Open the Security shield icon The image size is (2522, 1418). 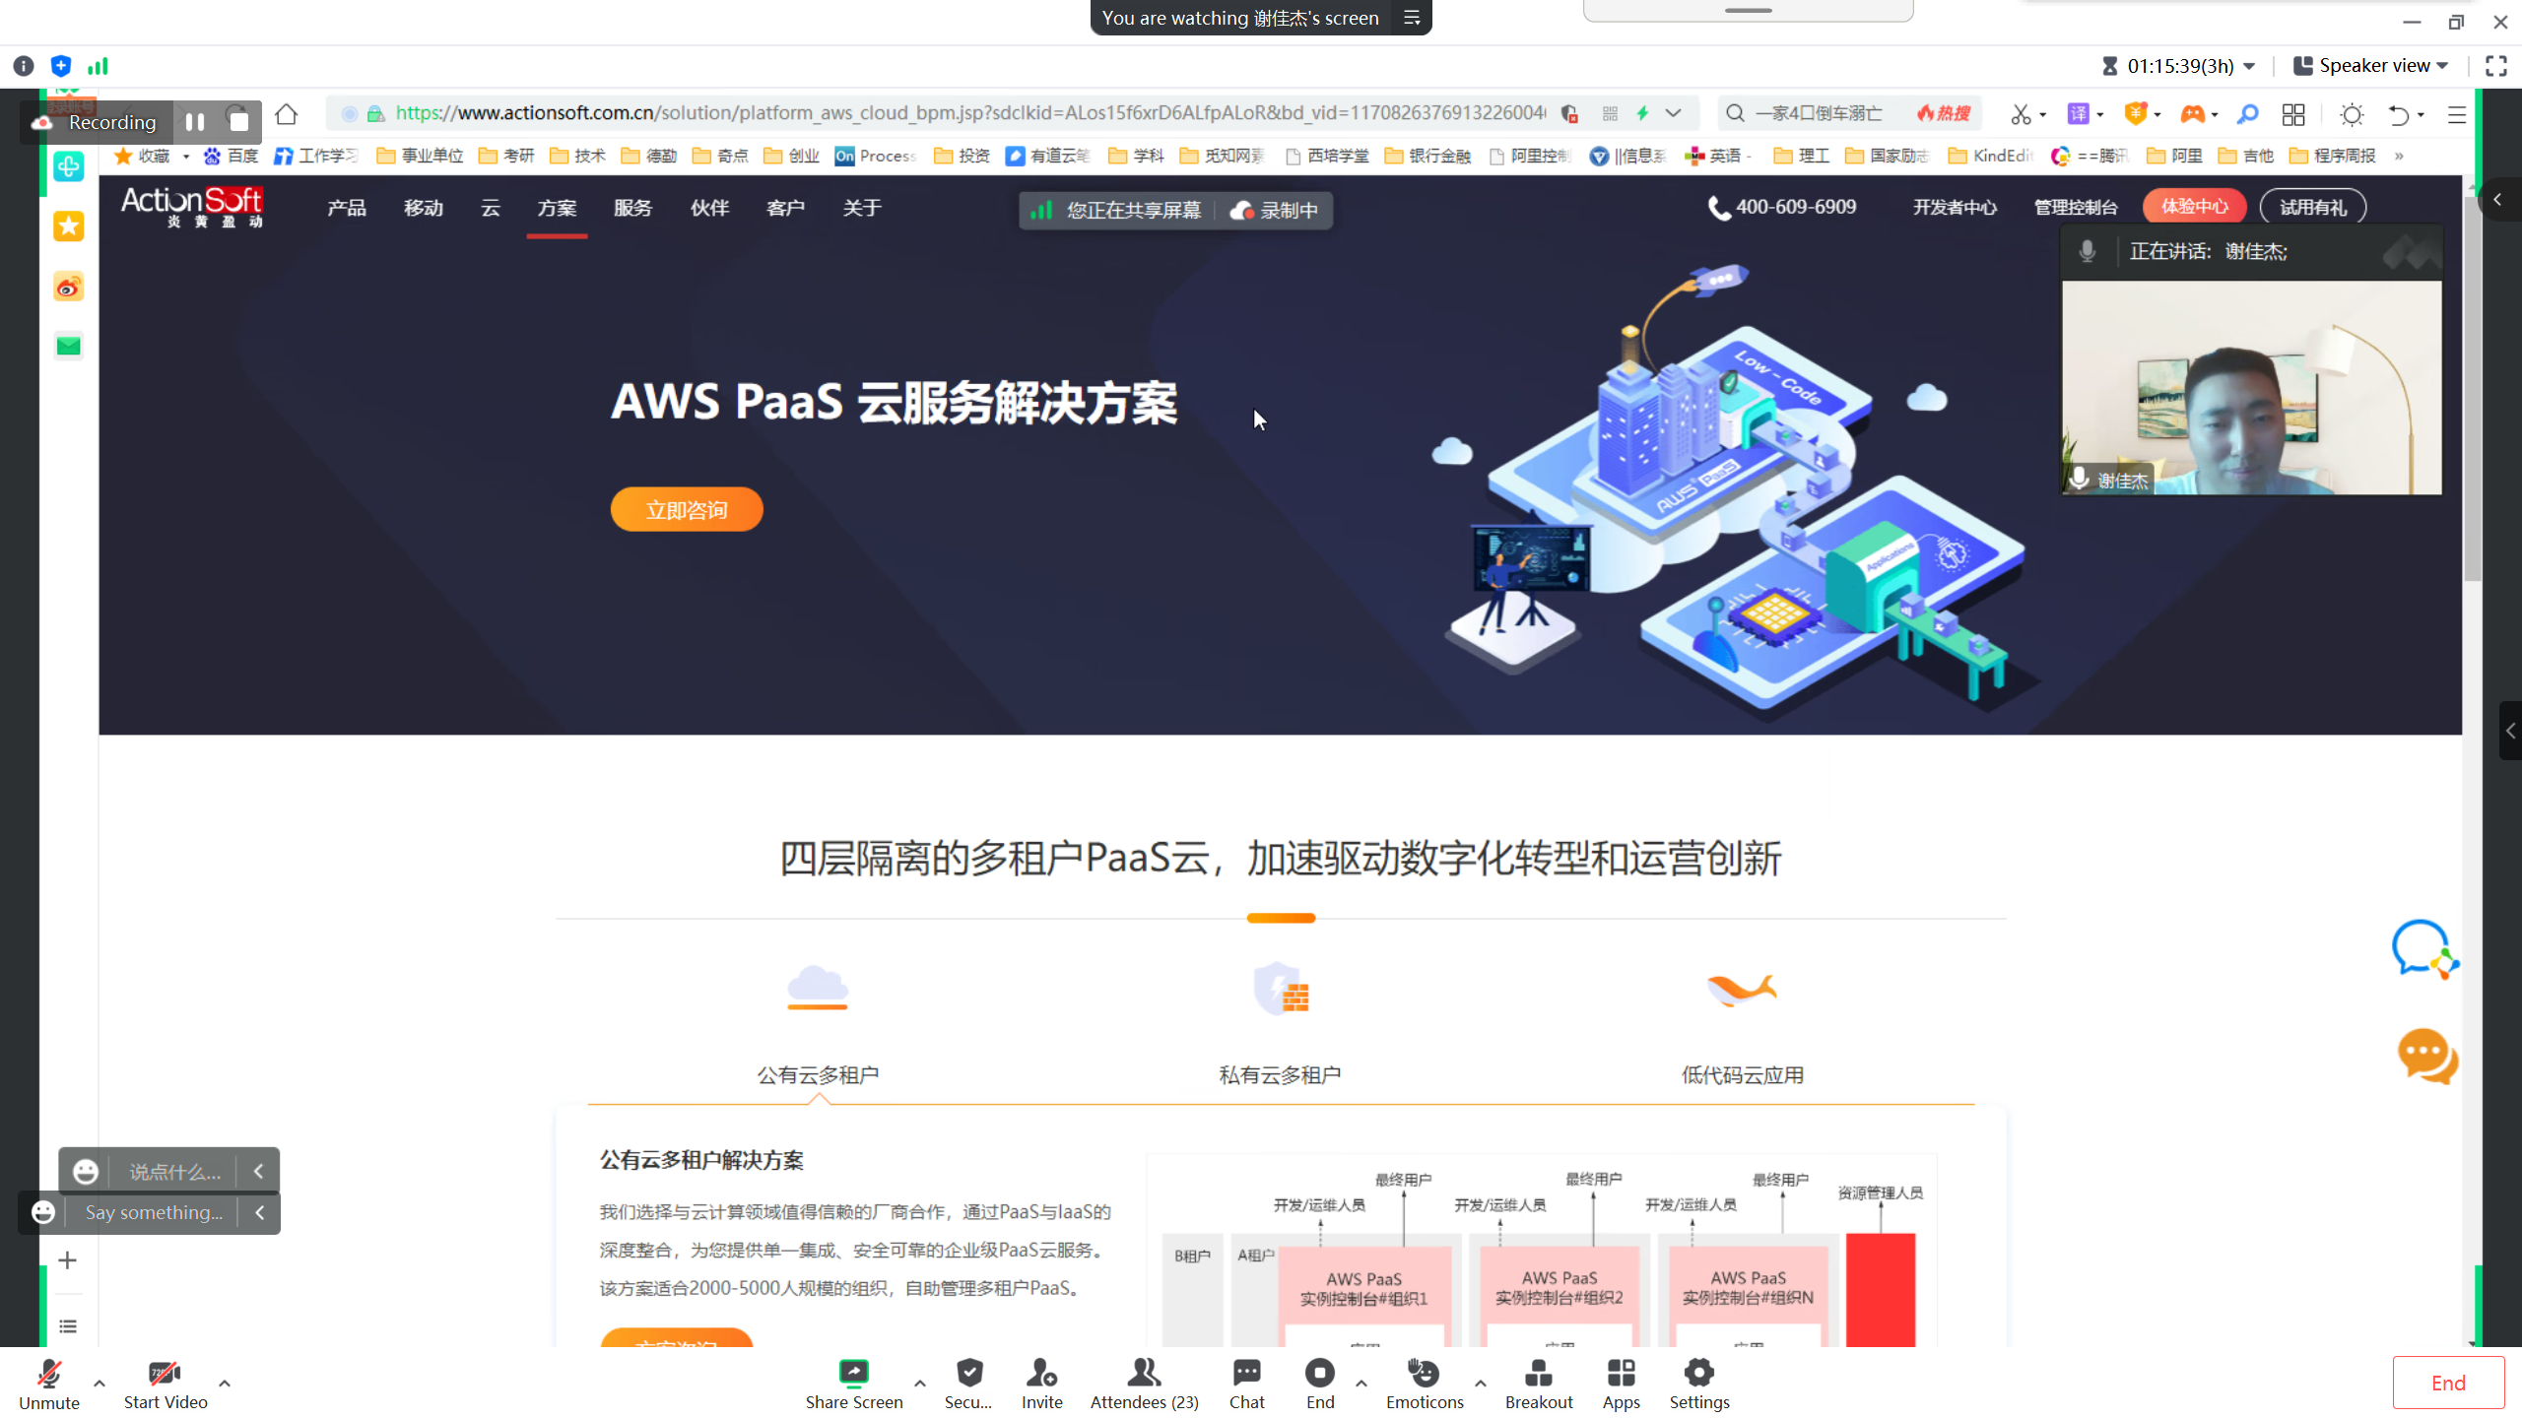click(x=969, y=1373)
